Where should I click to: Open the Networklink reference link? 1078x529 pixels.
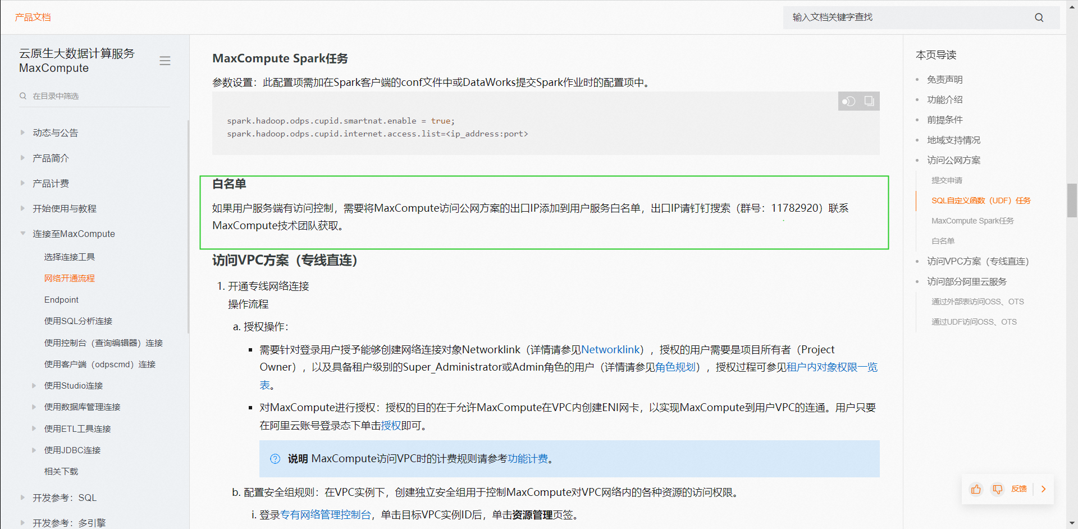(x=611, y=350)
